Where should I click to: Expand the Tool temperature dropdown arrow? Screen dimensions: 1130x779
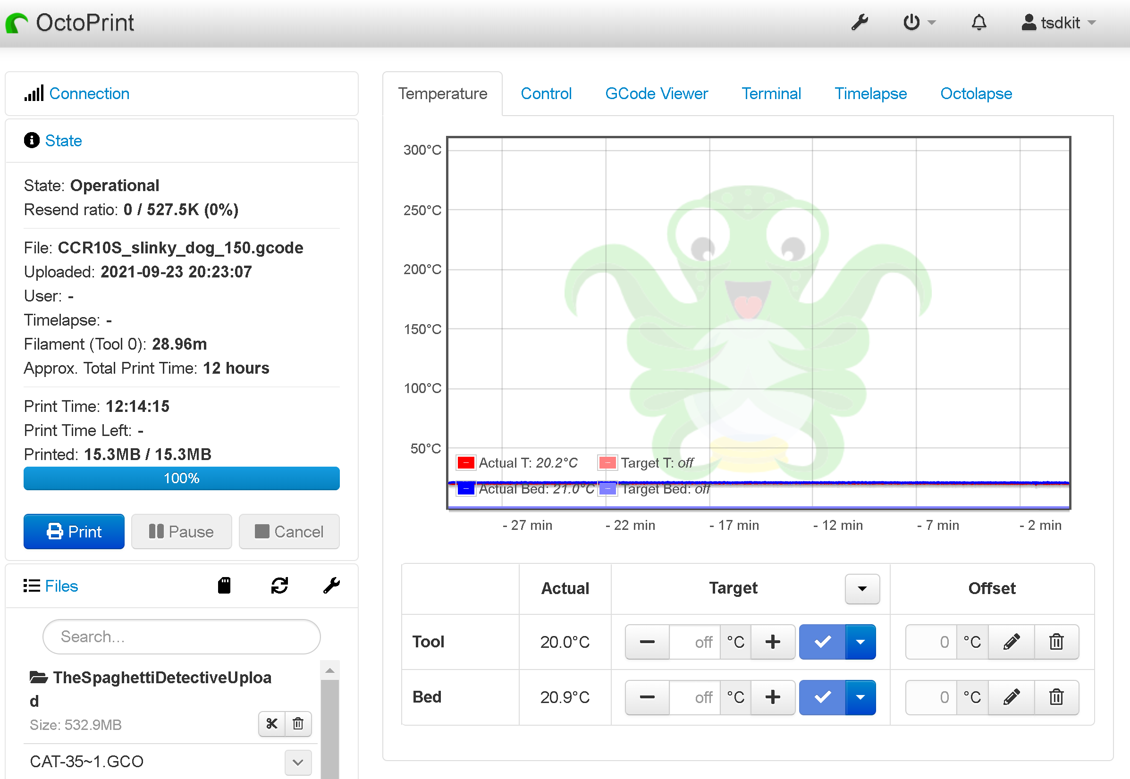click(x=860, y=641)
